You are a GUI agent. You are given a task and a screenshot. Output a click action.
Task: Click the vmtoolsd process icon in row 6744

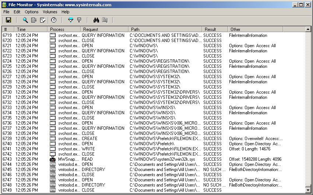53,164
